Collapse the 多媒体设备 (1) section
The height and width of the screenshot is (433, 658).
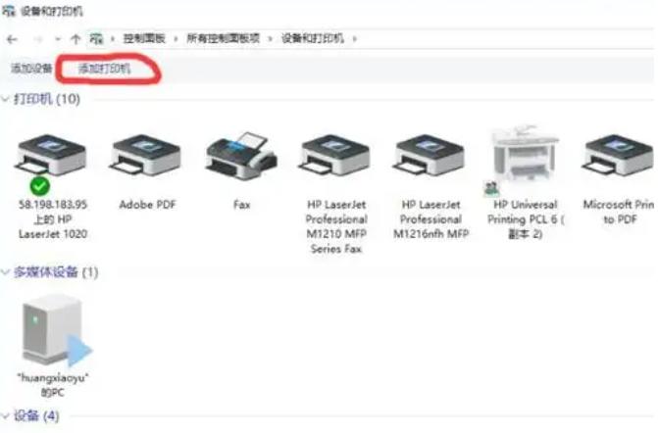6,272
